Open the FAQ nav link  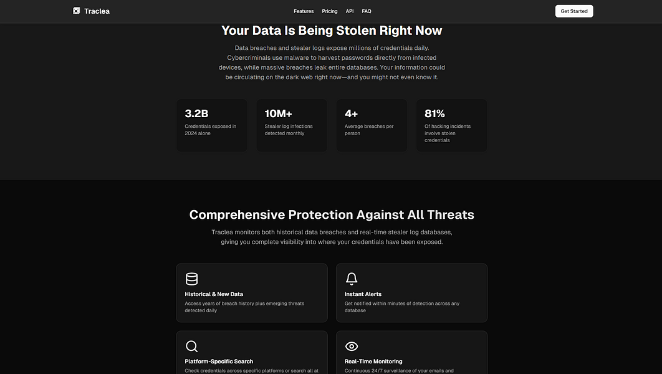pyautogui.click(x=367, y=11)
